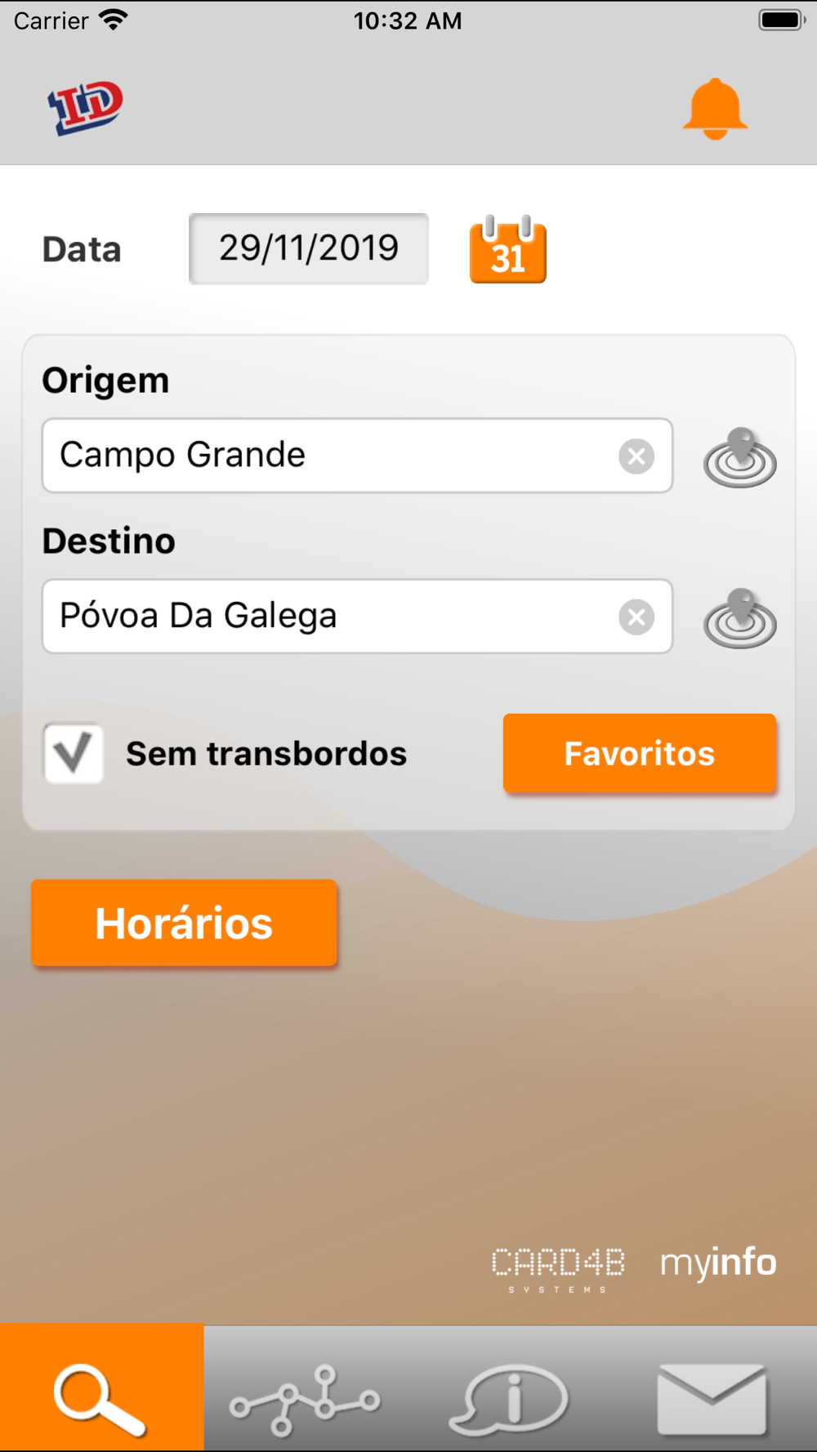Image resolution: width=817 pixels, height=1452 pixels.
Task: Tap the orange notification bell icon
Action: (715, 109)
